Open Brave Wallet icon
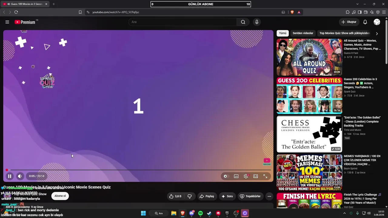Viewport: 388px width, 218px height. [x=366, y=12]
